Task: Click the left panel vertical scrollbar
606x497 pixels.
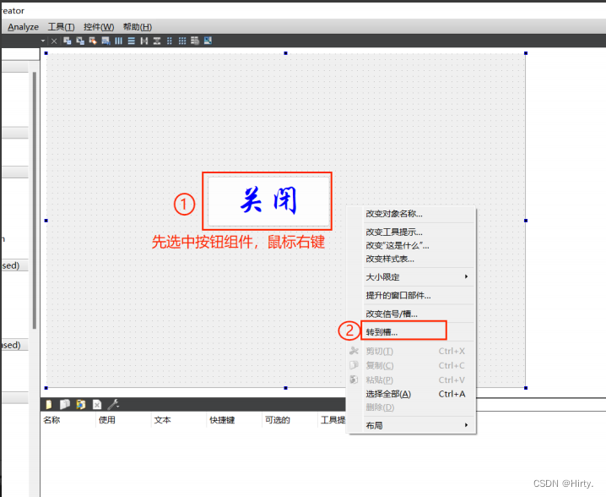Action: 35,200
